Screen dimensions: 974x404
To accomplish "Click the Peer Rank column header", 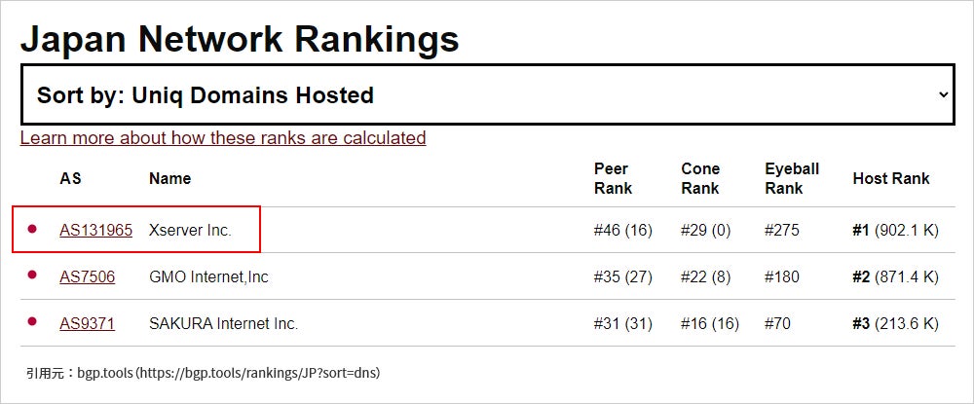I will [x=613, y=179].
